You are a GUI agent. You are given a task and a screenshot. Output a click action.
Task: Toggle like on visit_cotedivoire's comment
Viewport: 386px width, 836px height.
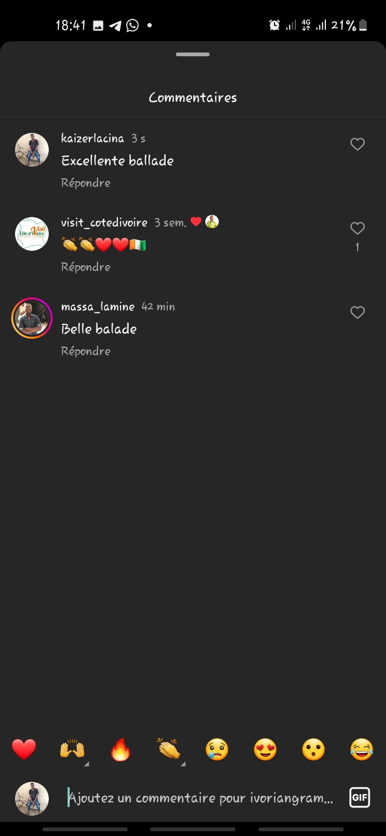point(357,229)
